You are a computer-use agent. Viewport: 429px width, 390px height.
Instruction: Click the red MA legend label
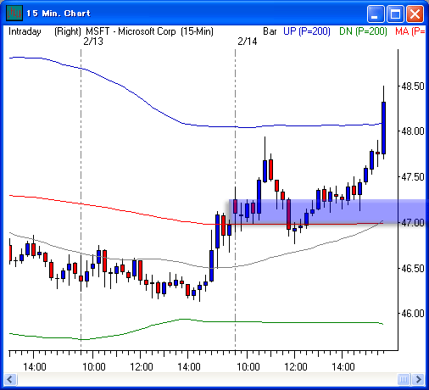410,31
